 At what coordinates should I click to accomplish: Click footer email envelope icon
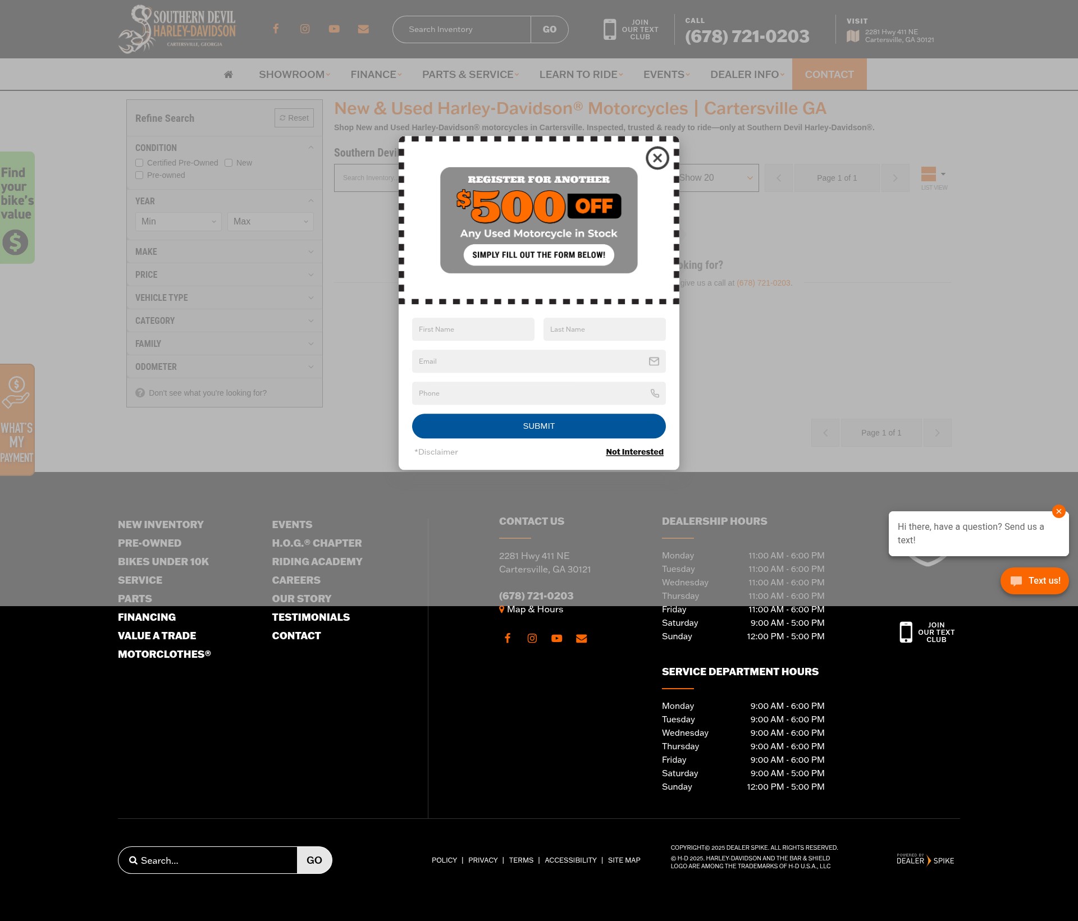click(x=582, y=638)
